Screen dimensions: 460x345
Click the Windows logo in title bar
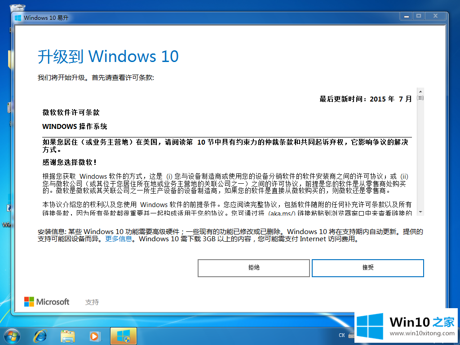pos(18,18)
